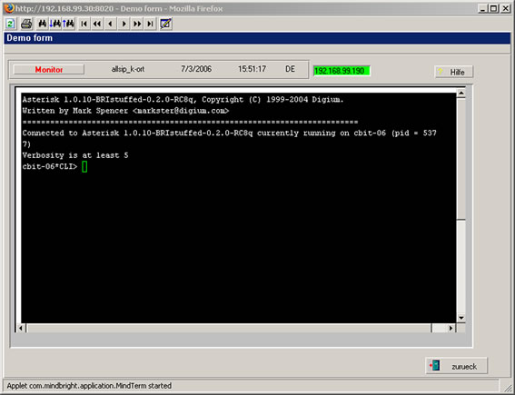Go to the next record arrow
Screen dimensions: 515x395
tap(124, 24)
